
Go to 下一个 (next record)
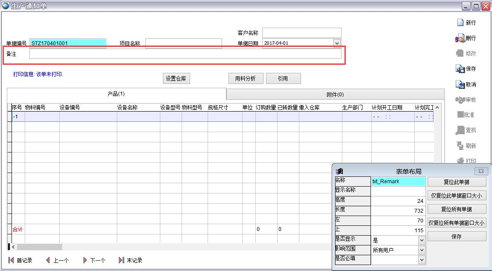(x=85, y=260)
